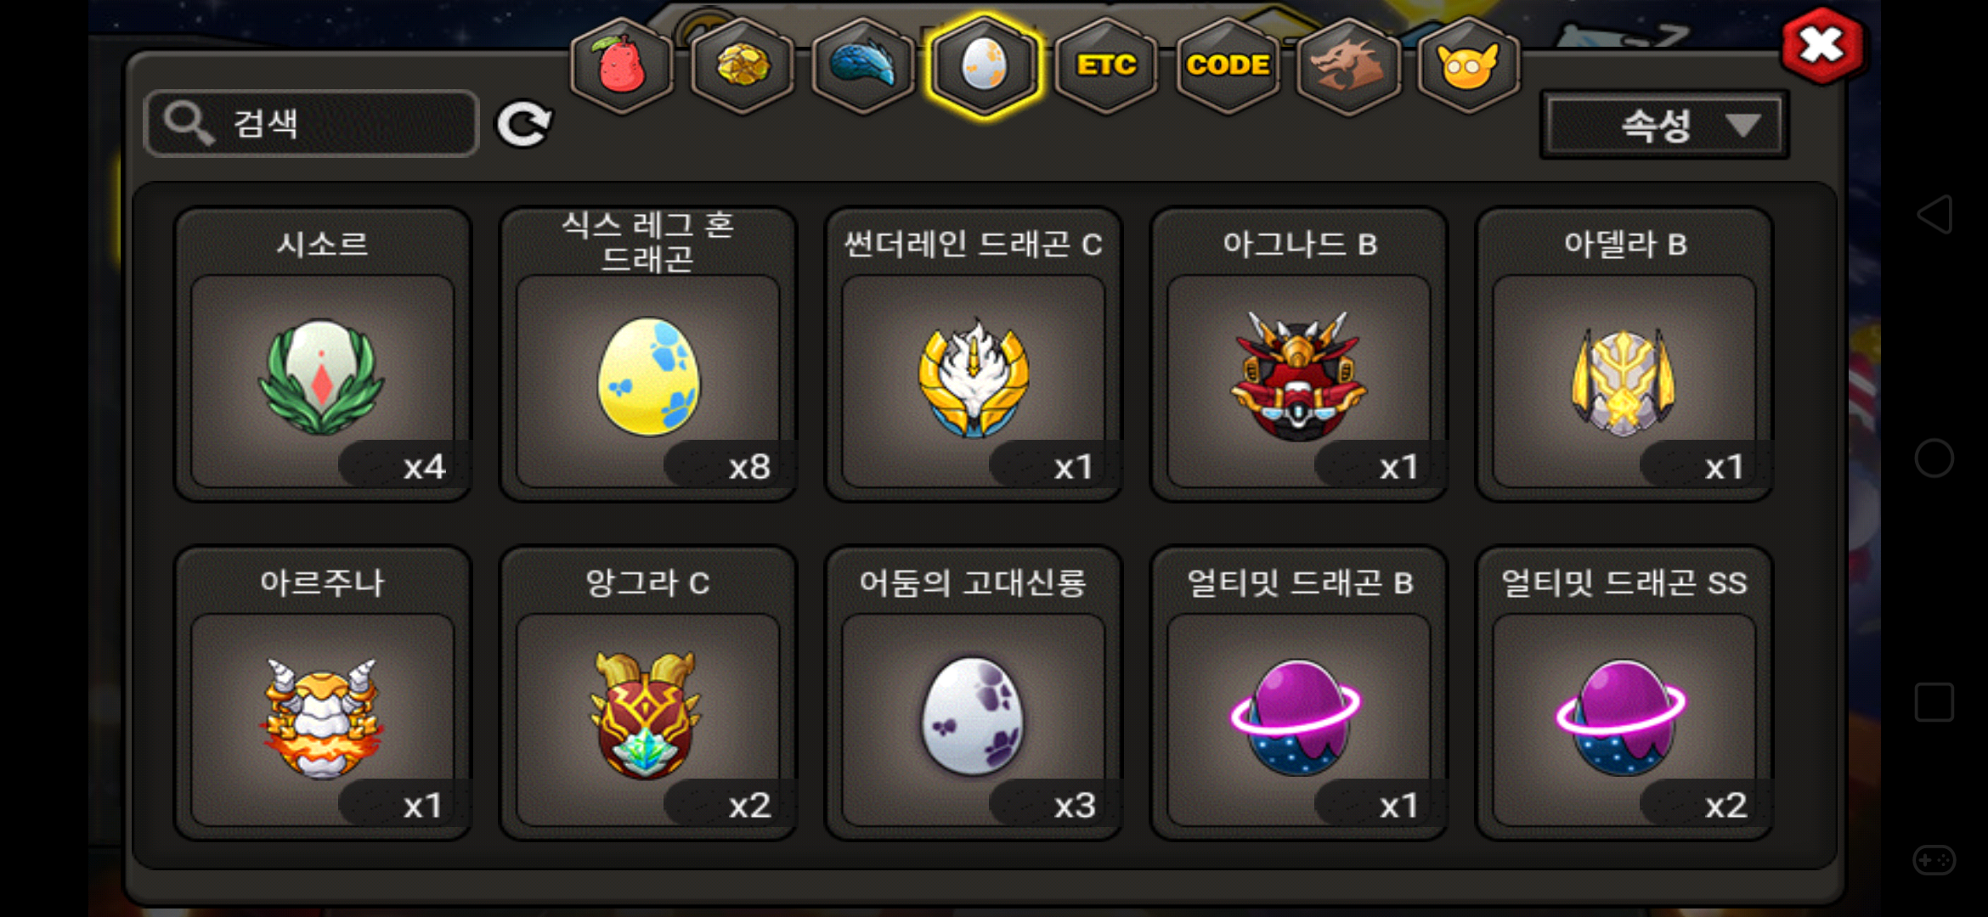Choose the 아그나드 B egg item
Viewport: 1988px width, 917px height.
point(1299,355)
